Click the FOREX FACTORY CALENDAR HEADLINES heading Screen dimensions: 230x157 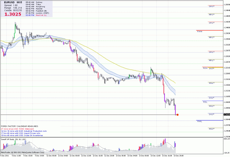[x=20, y=126]
